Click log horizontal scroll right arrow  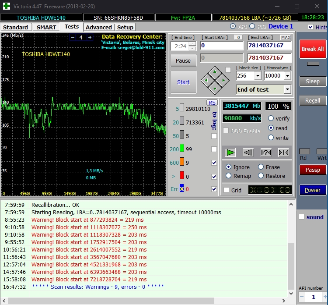click(284, 301)
